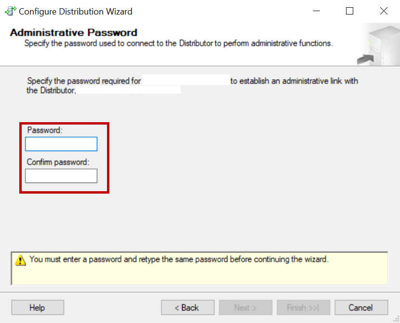Click the replication wizard icon in title bar
400x323 pixels.
coord(10,11)
